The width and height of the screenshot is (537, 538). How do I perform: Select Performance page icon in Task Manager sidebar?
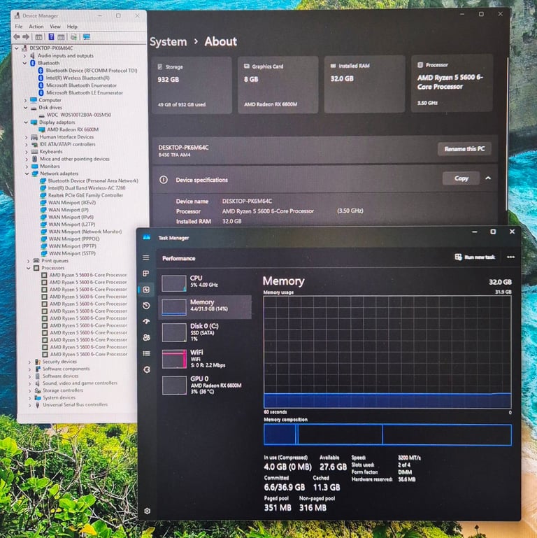click(146, 290)
